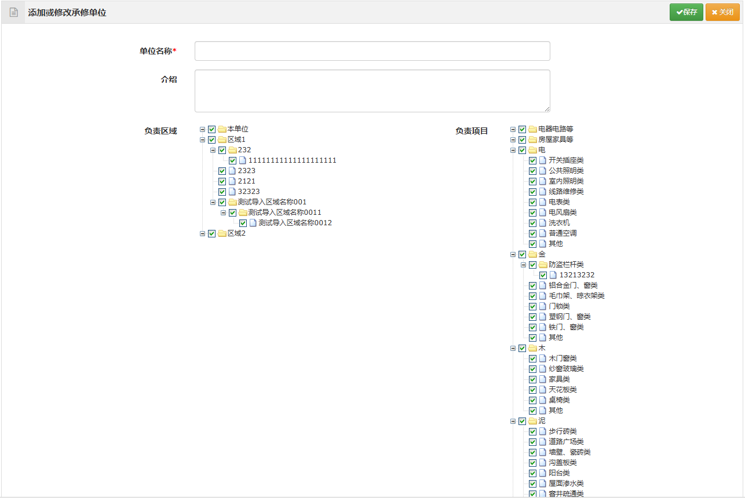The image size is (745, 498).
Task: Select the 电风扇类 tree item
Action: 563,213
